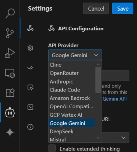137x152 pixels.
Task: Open the Cline robot icon panel
Action: [x=10, y=112]
